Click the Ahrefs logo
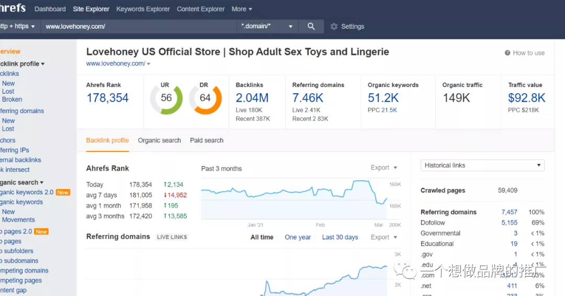 coord(13,7)
